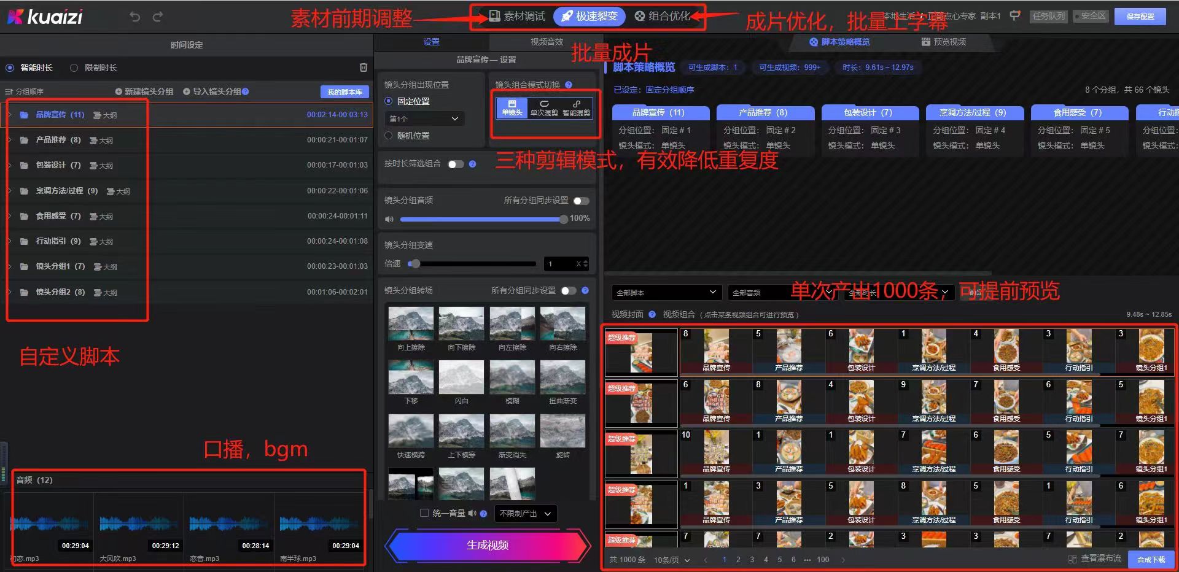Click the undo arrow icon

point(135,17)
